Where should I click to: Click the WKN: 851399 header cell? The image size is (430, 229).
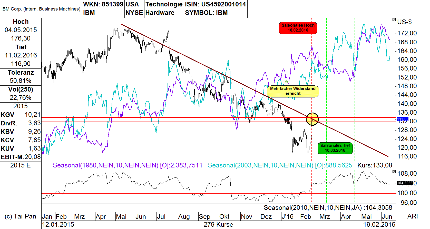(x=103, y=4)
